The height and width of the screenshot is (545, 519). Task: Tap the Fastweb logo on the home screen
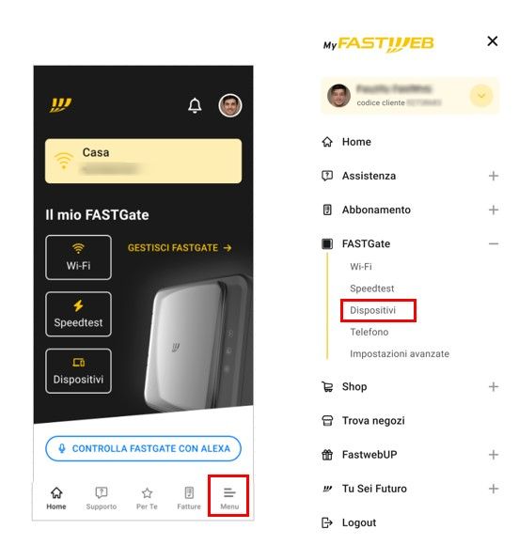[x=60, y=105]
